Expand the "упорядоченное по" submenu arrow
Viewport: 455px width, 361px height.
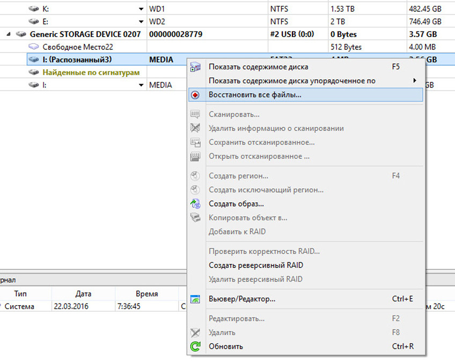414,81
